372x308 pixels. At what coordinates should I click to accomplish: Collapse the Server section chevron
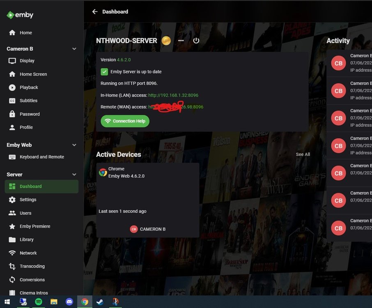tap(74, 174)
